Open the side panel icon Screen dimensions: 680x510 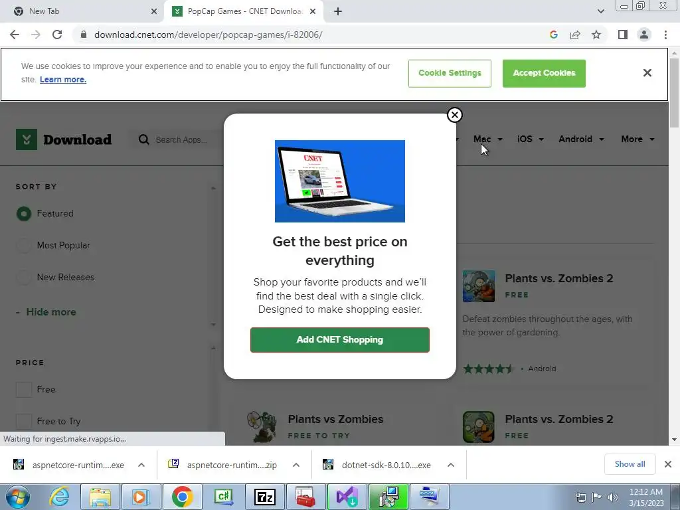(x=623, y=35)
